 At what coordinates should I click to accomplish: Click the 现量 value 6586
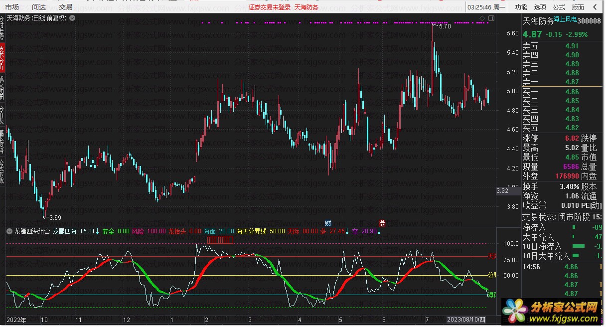[x=571, y=166]
